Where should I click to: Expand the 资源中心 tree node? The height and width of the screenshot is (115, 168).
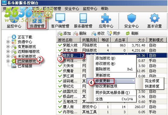pyautogui.click(x=8, y=42)
